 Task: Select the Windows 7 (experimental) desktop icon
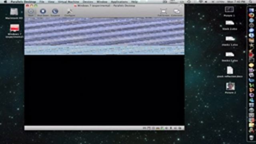pyautogui.click(x=14, y=31)
